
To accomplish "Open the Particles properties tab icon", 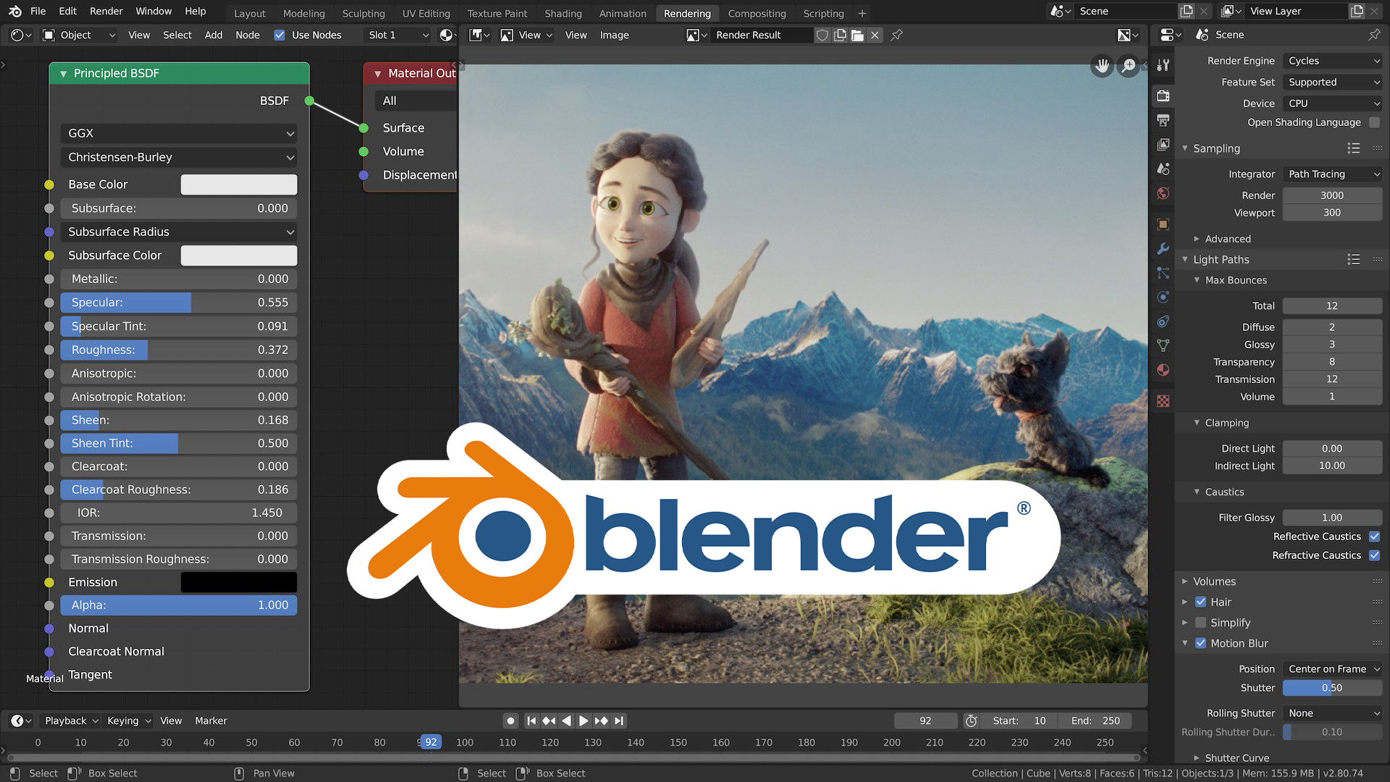I will 1163,273.
